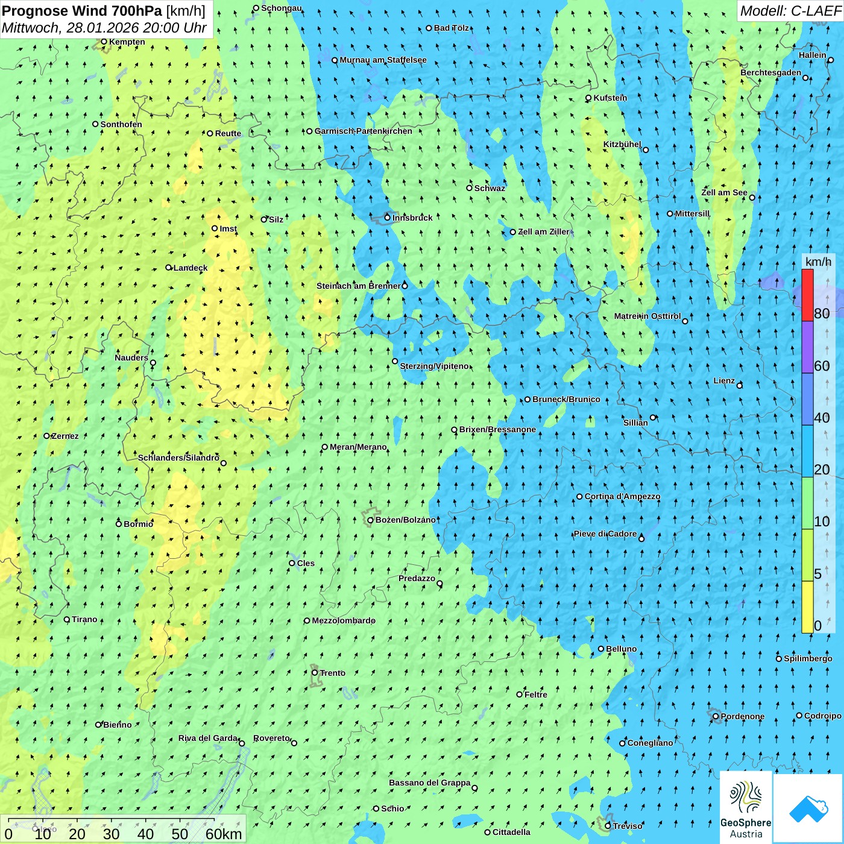Click the Kitzbühel label
The height and width of the screenshot is (844, 844).
click(x=622, y=144)
